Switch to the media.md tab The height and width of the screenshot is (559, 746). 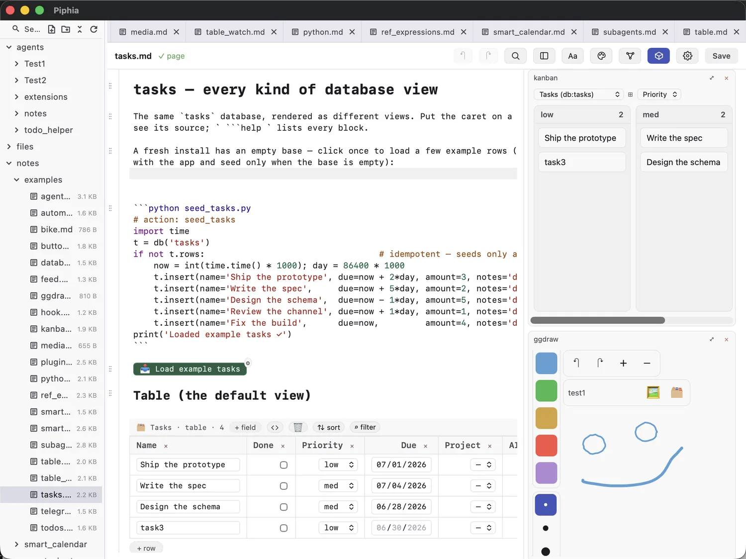149,32
